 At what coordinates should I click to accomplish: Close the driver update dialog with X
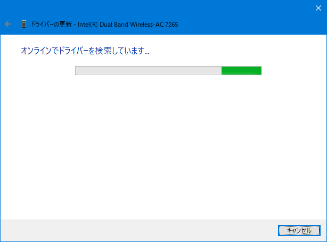pyautogui.click(x=318, y=7)
